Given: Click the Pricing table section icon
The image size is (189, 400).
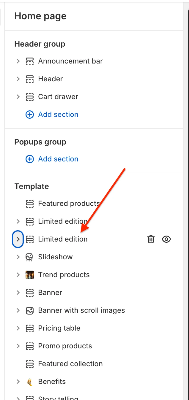Looking at the screenshot, I should tap(29, 328).
